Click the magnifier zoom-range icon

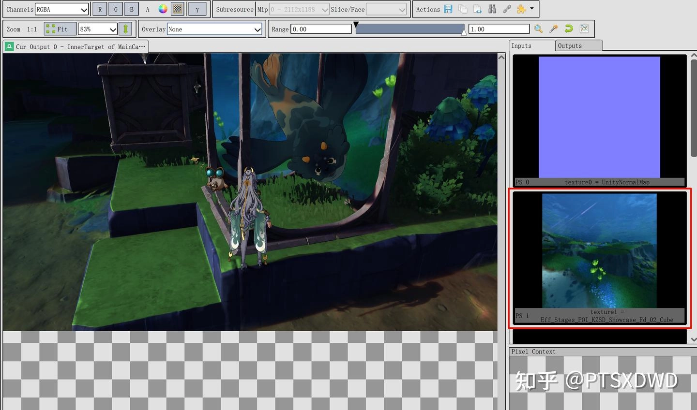tap(538, 29)
